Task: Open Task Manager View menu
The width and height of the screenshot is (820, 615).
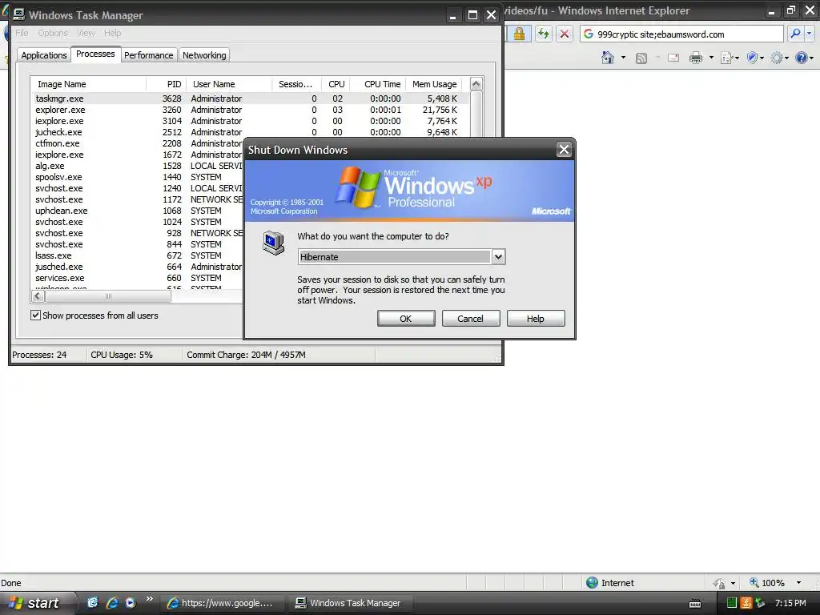Action: point(86,33)
